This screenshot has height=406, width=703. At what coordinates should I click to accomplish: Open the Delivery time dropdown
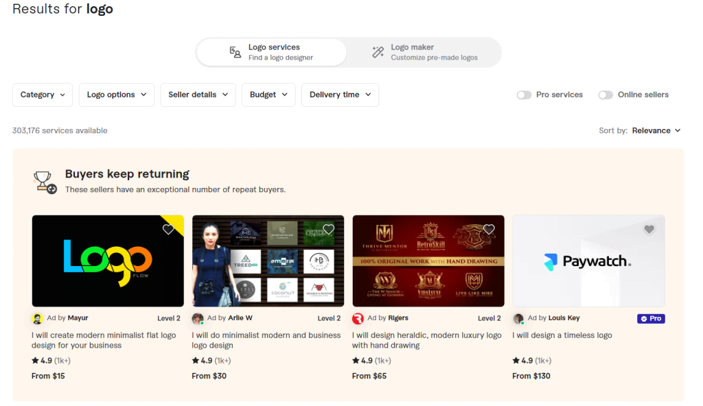point(340,95)
